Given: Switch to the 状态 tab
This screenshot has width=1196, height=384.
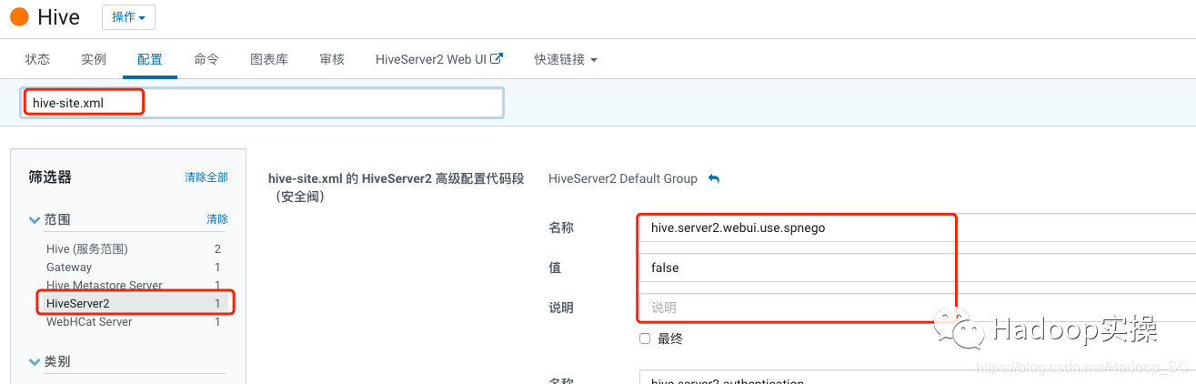Looking at the screenshot, I should coord(37,59).
